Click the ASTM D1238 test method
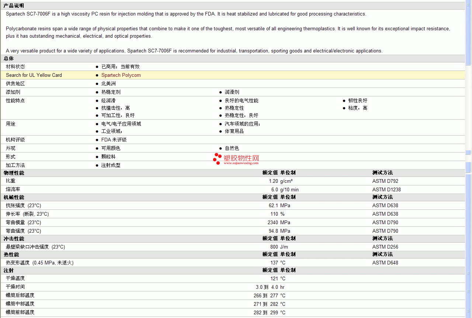Image resolution: width=472 pixels, height=318 pixels. click(386, 189)
